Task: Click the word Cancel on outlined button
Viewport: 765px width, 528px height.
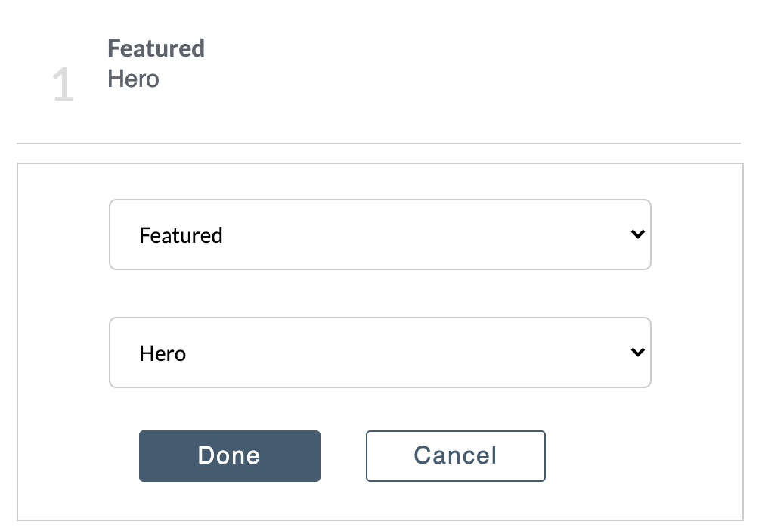Action: point(455,455)
